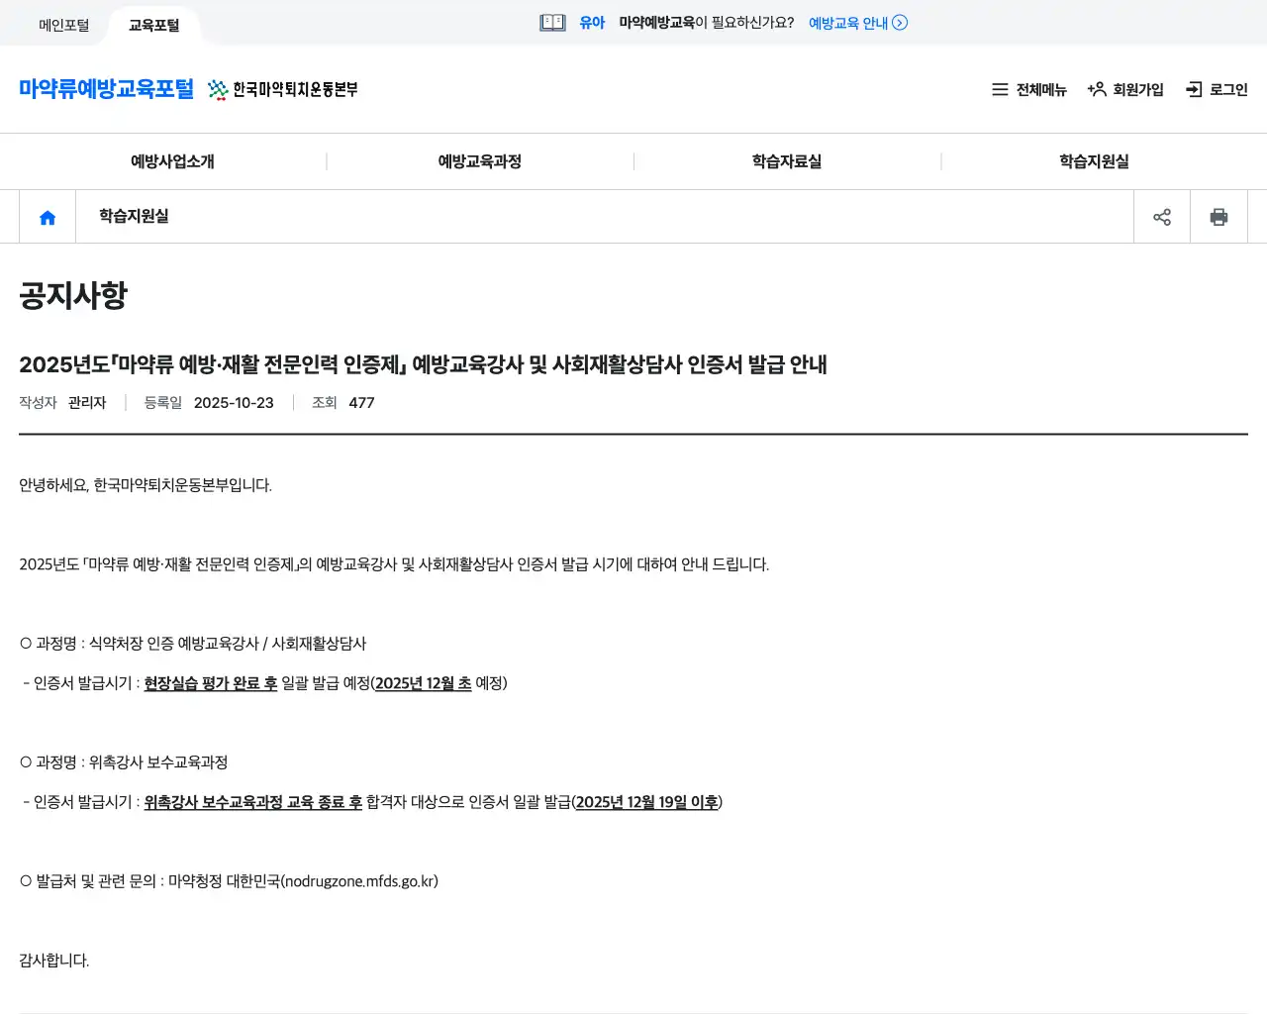The image size is (1267, 1014).
Task: Click the notice title about 인증서 발급 안내
Action: (x=424, y=364)
